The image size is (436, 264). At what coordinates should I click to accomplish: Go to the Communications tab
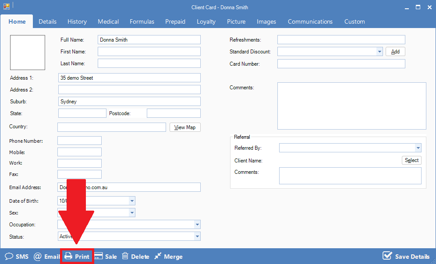pyautogui.click(x=310, y=21)
